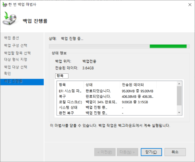This screenshot has width=195, height=162.
Task: Click the backup wizard title bar icon
Action: 5,5
